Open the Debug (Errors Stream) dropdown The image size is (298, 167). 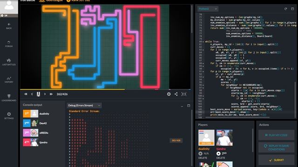(x=84, y=105)
